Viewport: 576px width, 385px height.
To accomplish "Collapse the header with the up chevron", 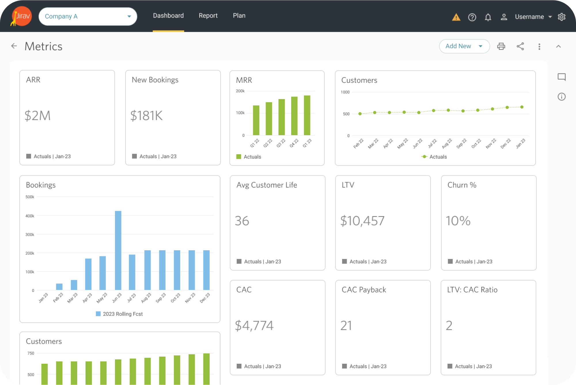I will tap(558, 47).
